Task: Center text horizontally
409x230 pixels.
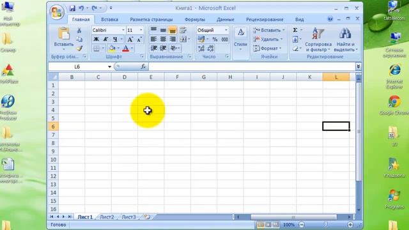Action: (x=163, y=39)
